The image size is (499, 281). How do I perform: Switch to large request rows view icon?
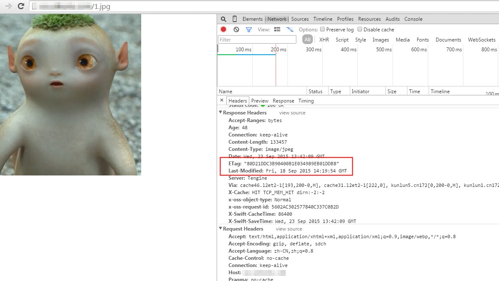[278, 29]
